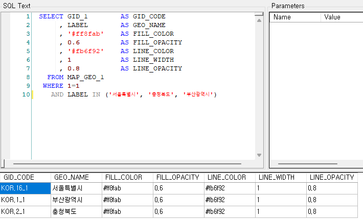Select the 충청북도 result cell
The width and height of the screenshot is (363, 220).
pos(76,212)
